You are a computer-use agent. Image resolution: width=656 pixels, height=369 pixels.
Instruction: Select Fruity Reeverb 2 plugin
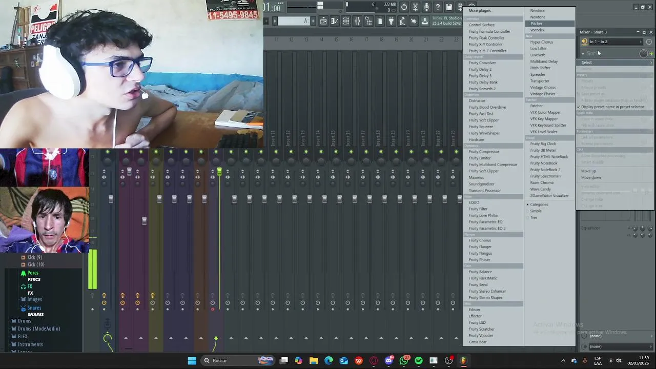[x=482, y=89]
